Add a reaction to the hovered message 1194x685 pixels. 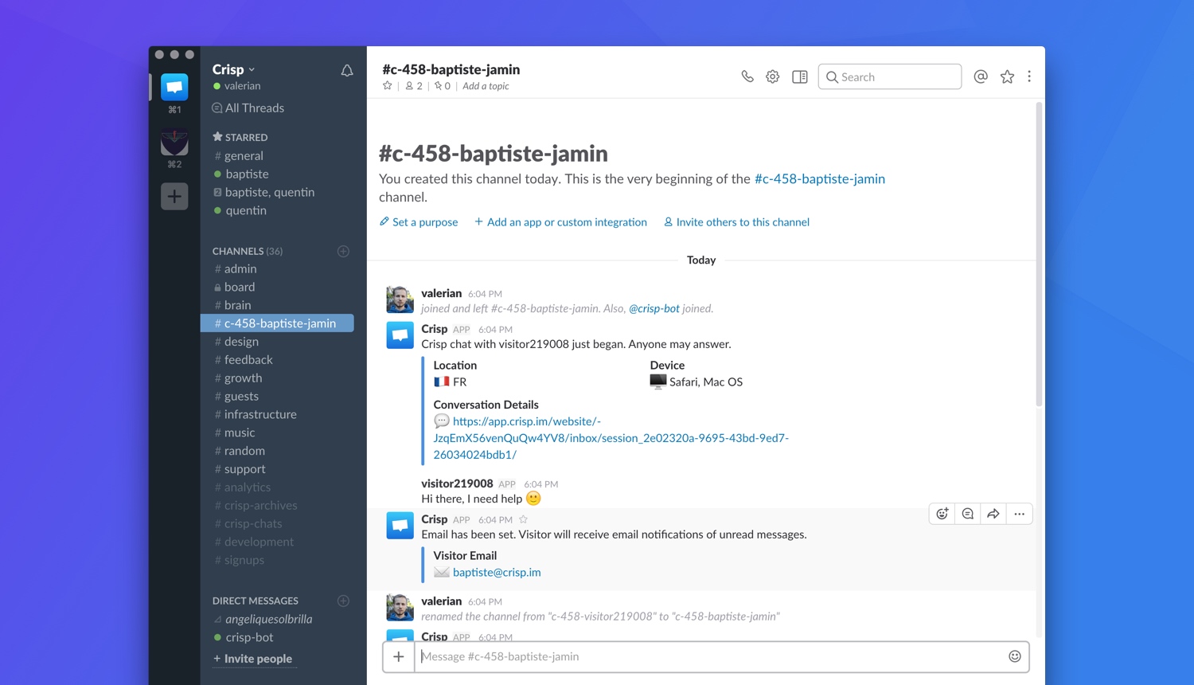(942, 514)
